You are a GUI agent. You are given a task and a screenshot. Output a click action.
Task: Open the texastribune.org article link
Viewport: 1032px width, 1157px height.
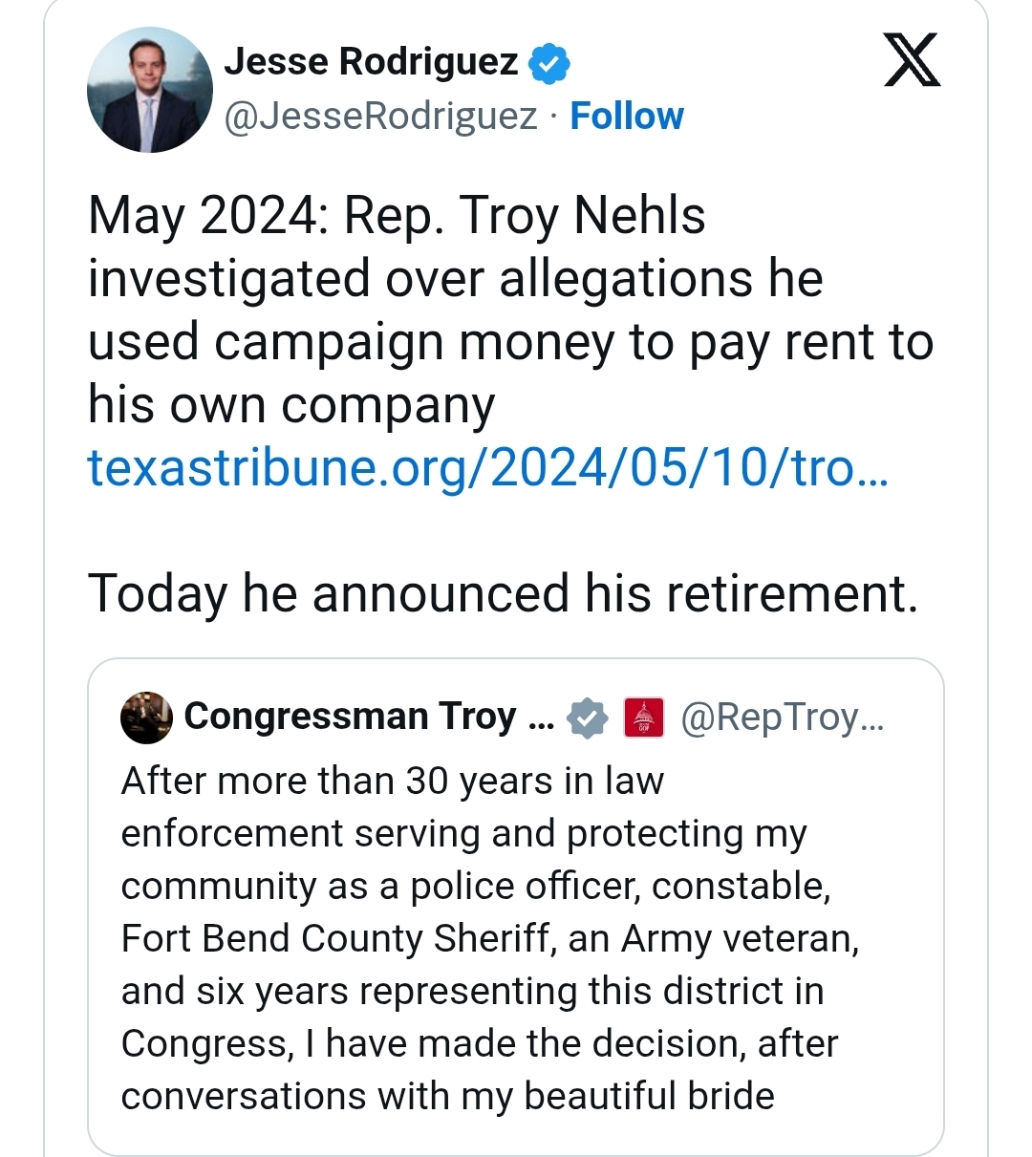(487, 468)
